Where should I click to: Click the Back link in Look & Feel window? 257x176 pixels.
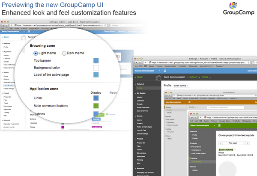(x=6, y=37)
